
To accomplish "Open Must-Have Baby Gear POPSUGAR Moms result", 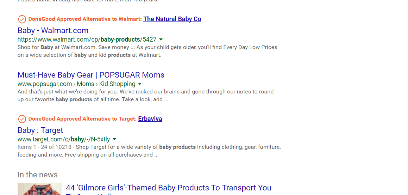I will point(91,75).
